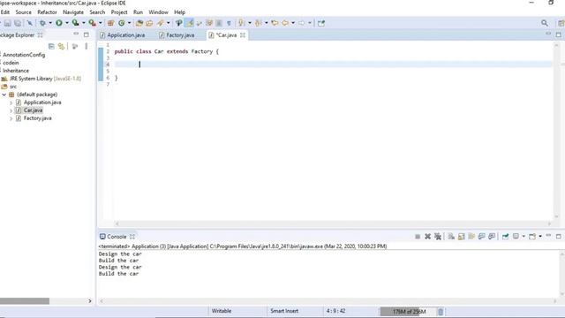Click the Save All toolbar icon
This screenshot has height=318, width=565.
tap(18, 23)
